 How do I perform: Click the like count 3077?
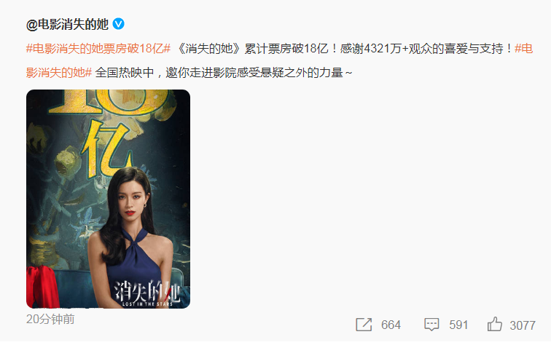point(523,325)
